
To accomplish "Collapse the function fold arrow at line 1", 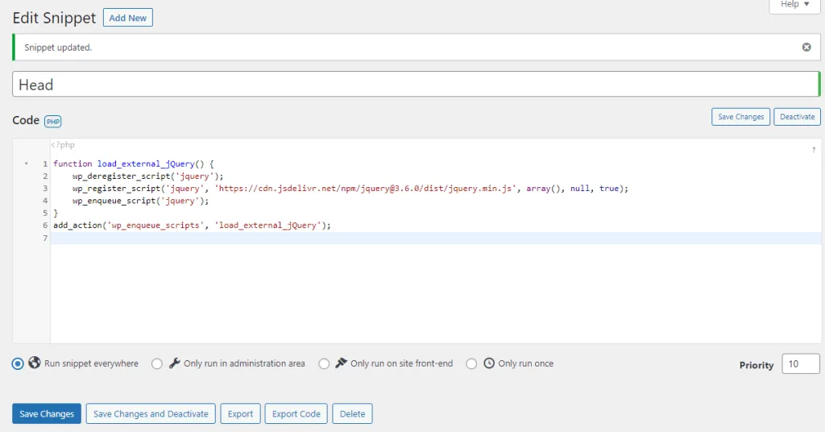I will tap(27, 164).
